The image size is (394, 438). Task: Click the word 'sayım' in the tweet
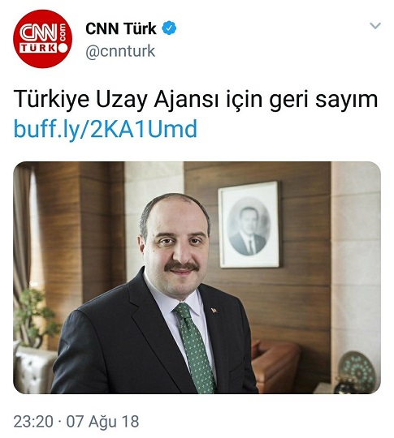[346, 100]
